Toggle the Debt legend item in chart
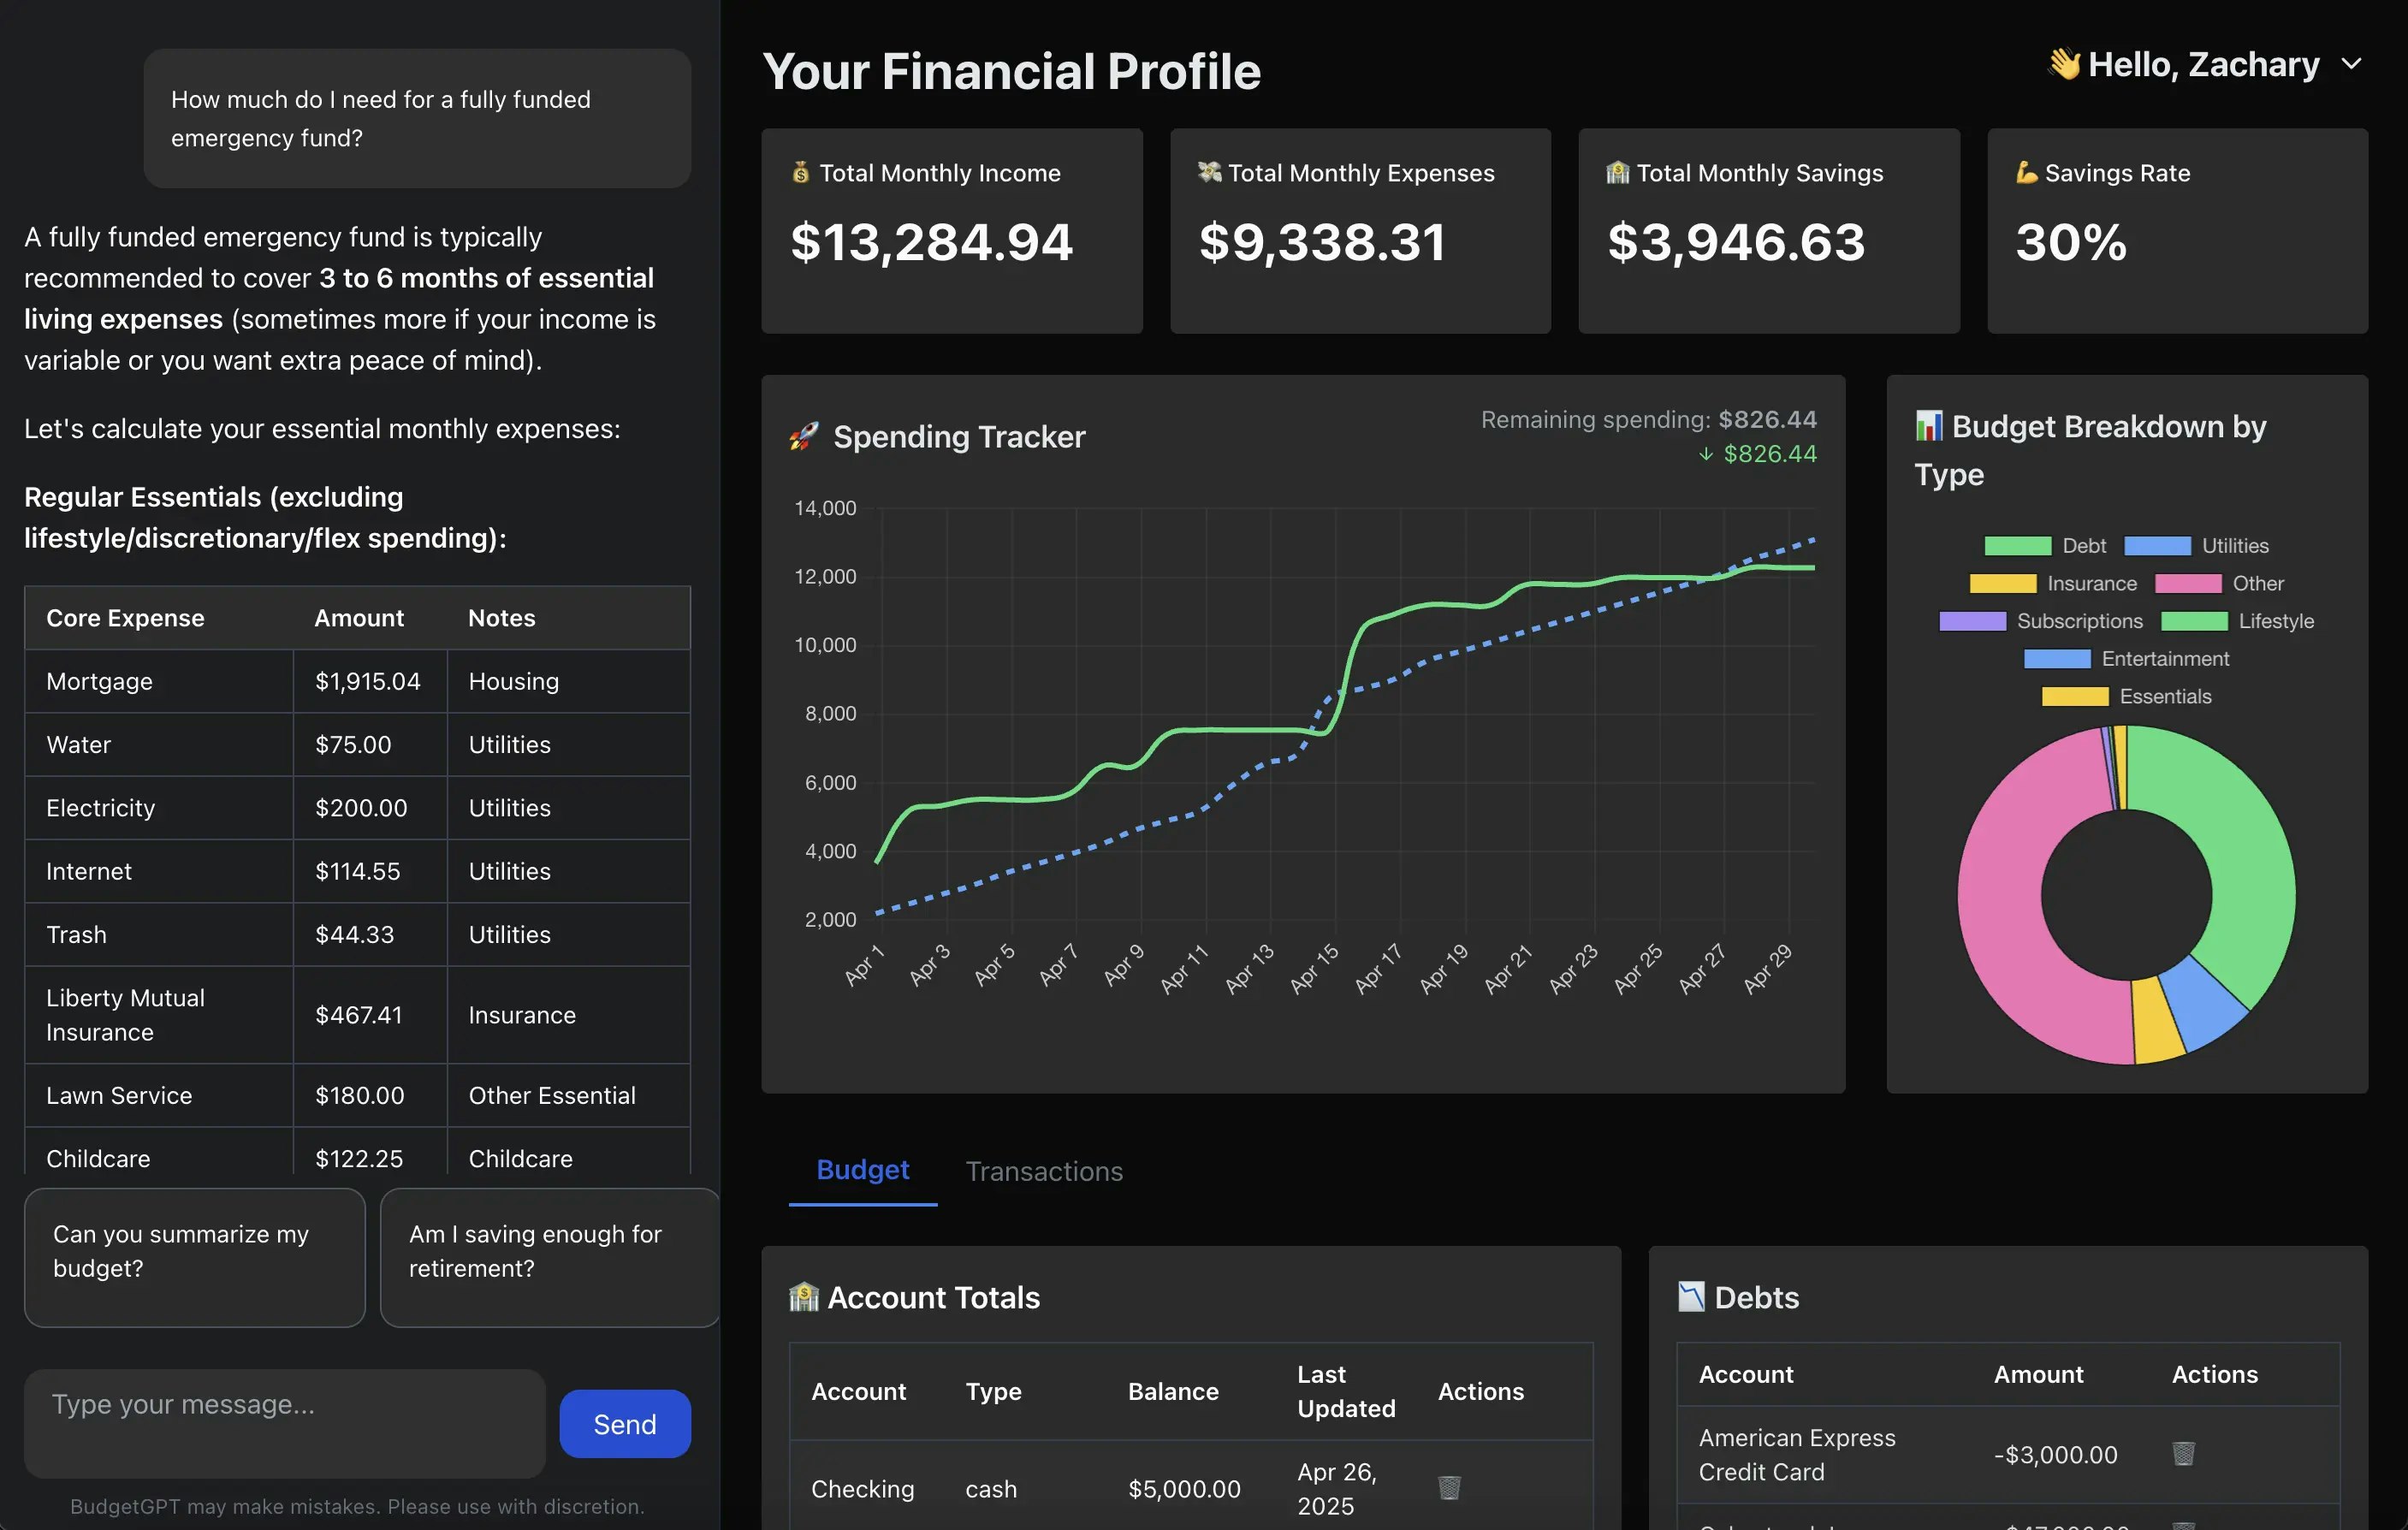2408x1530 pixels. 2044,546
